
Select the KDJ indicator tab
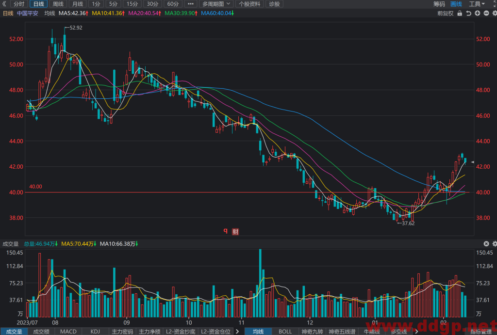(x=95, y=331)
